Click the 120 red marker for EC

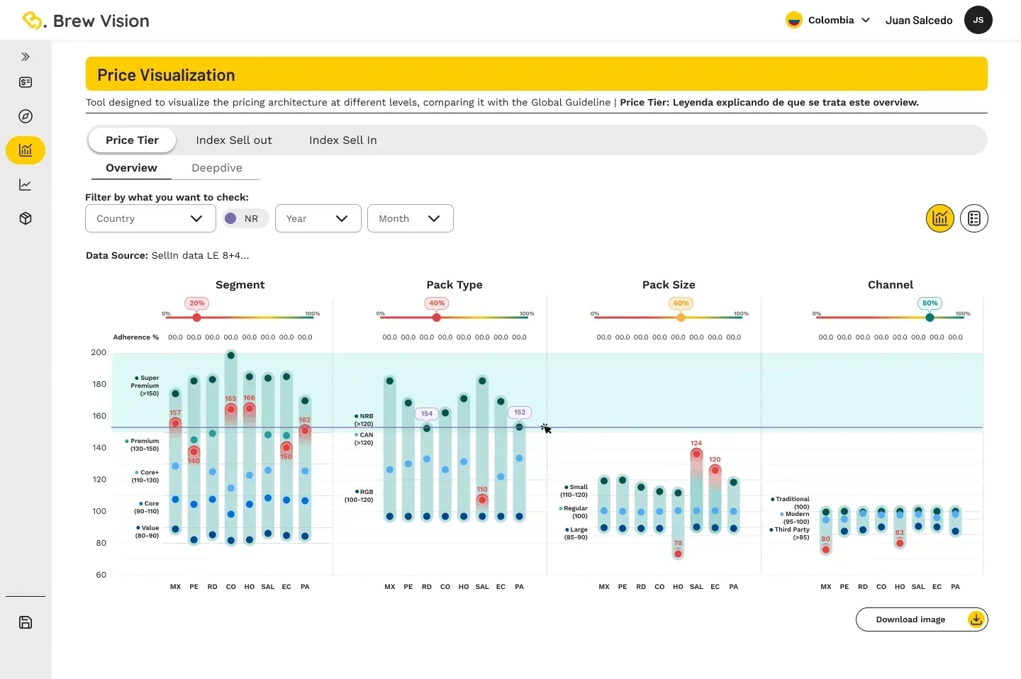[715, 470]
